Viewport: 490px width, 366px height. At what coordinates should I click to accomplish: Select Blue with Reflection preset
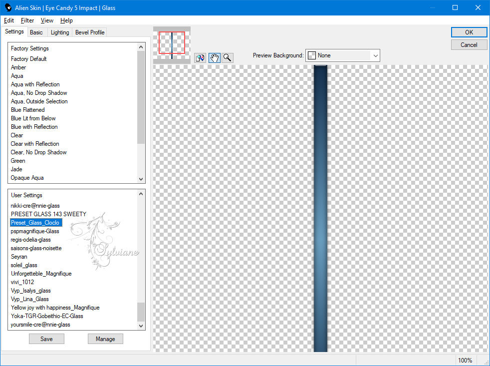coord(34,127)
